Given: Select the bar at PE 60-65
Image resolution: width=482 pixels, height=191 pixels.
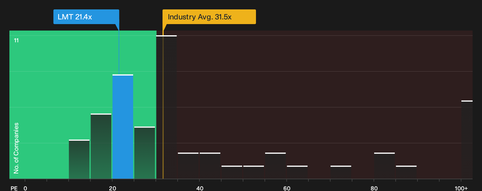Looking at the screenshot, I should click(x=297, y=172).
